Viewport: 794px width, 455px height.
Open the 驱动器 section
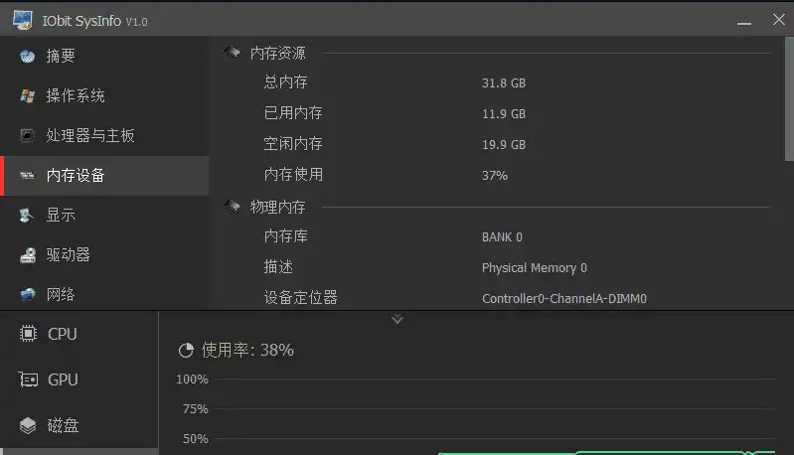[x=104, y=255]
